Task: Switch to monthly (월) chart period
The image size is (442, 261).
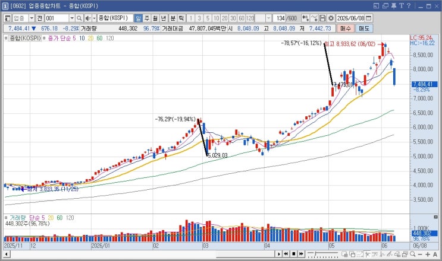Action: [155, 18]
